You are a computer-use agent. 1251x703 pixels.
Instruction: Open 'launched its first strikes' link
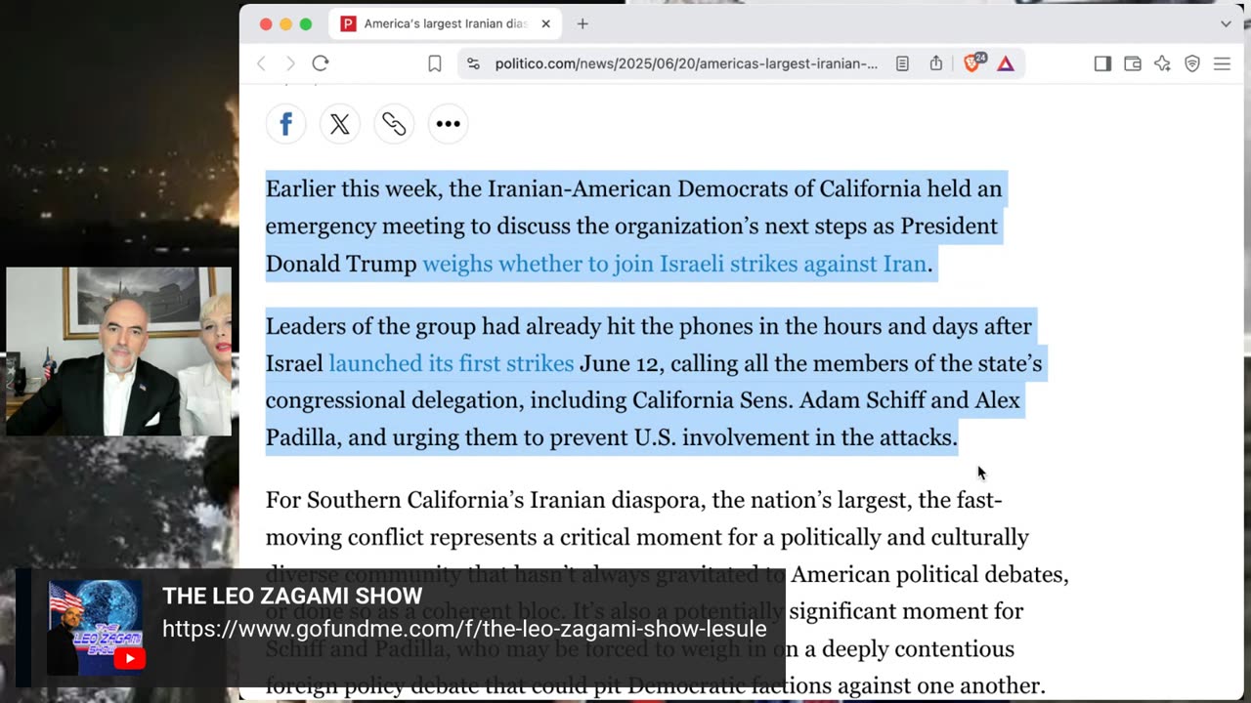[452, 363]
